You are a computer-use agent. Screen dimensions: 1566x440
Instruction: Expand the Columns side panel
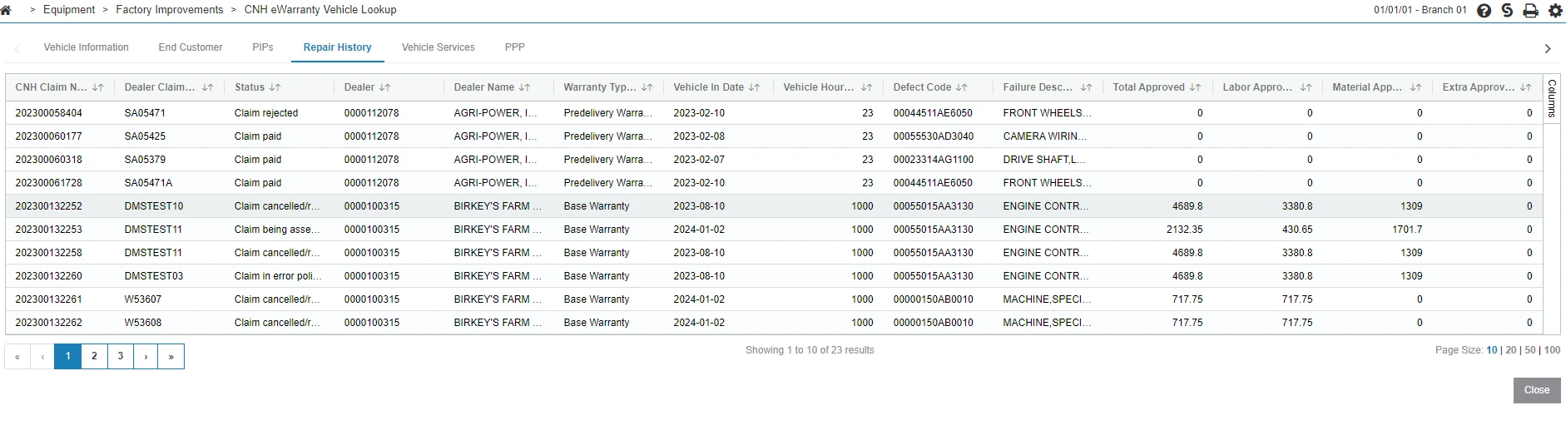point(1552,98)
